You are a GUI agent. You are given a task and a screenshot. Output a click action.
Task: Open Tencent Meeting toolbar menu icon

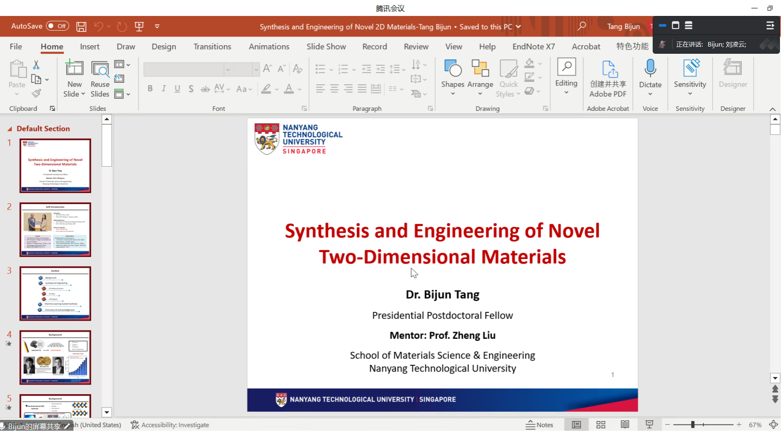click(x=770, y=26)
